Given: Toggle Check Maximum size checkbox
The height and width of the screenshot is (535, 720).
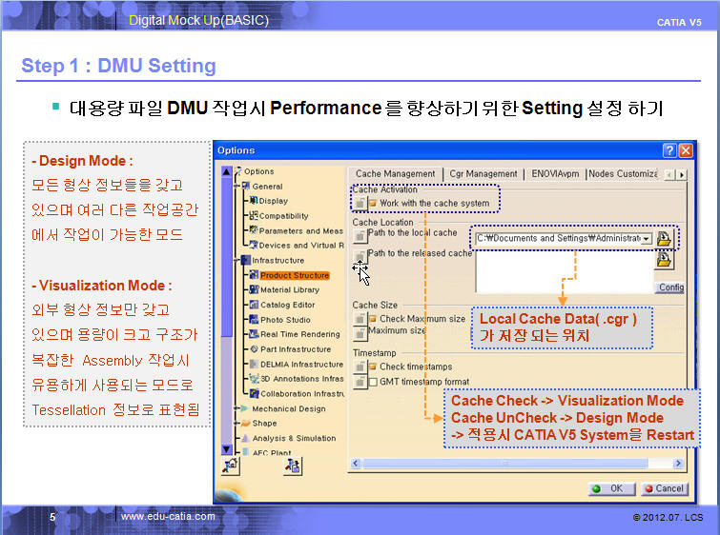Looking at the screenshot, I should coord(372,319).
